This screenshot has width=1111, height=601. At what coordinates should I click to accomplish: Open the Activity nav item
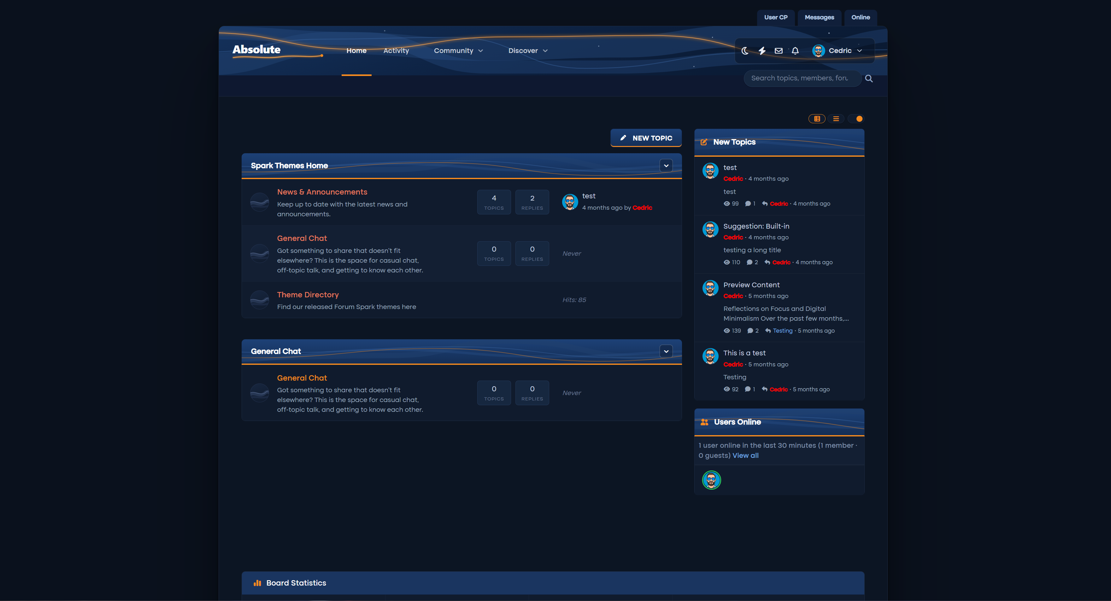tap(396, 51)
